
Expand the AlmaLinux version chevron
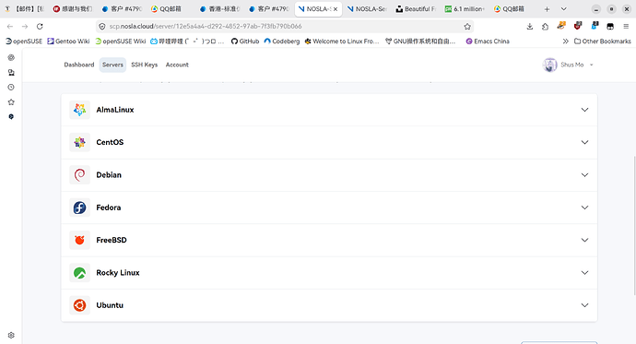tap(584, 110)
